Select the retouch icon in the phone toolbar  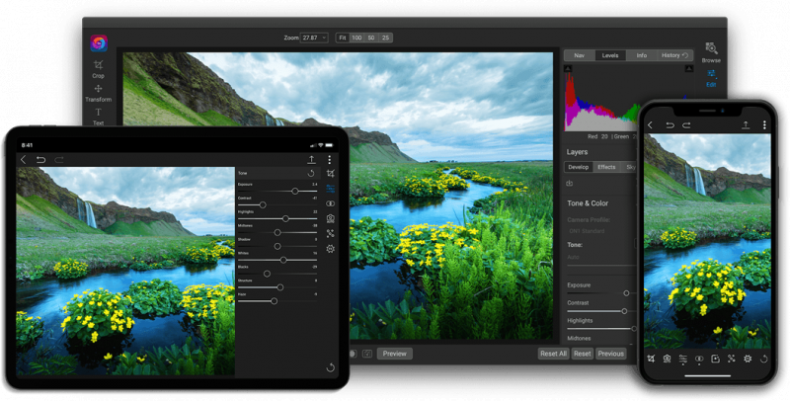731,359
